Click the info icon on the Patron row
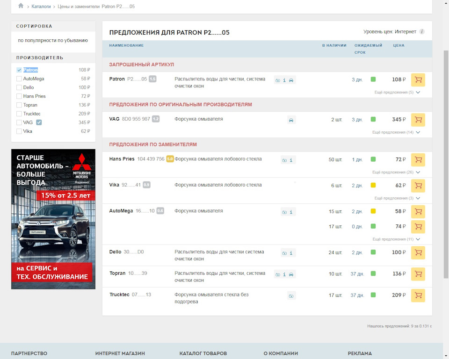 click(x=284, y=79)
